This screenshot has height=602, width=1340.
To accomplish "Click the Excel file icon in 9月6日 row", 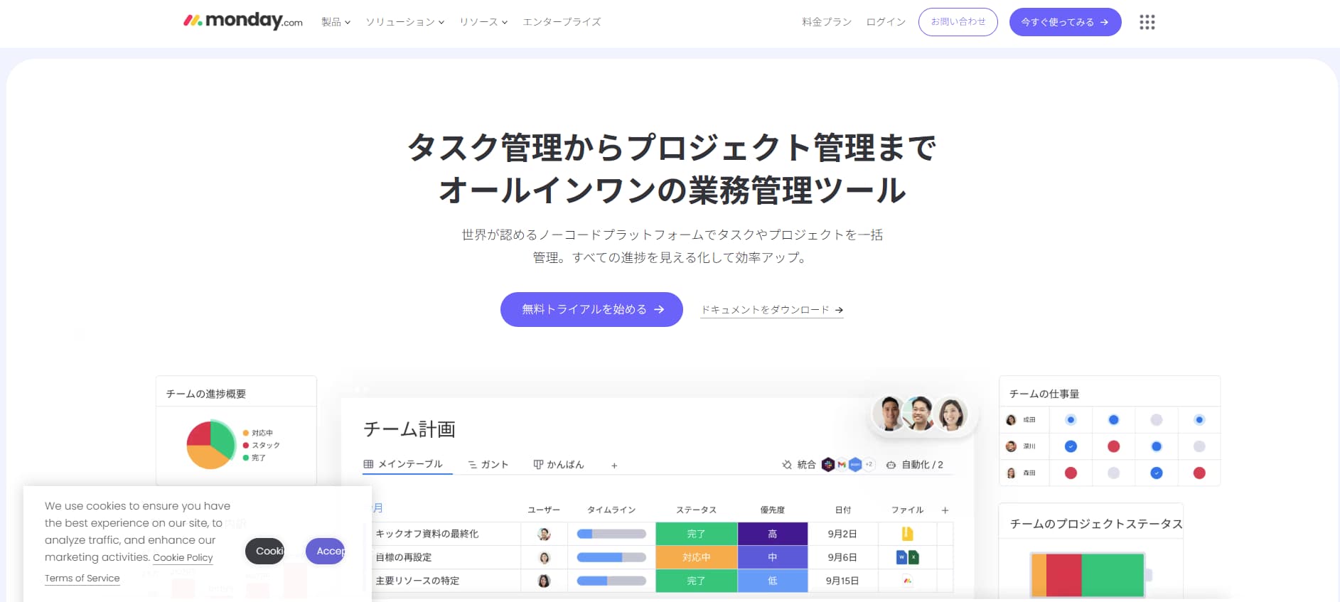I will [913, 557].
